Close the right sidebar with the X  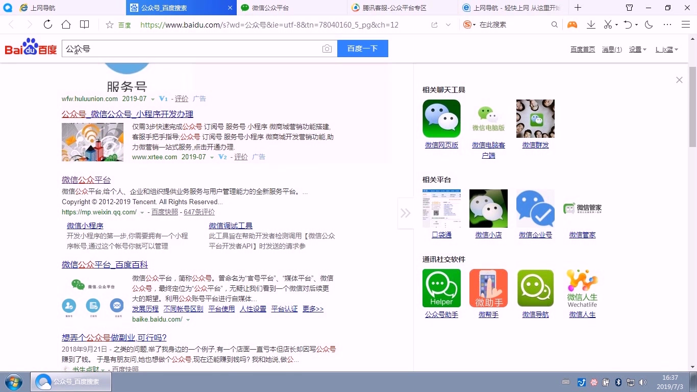(x=679, y=80)
